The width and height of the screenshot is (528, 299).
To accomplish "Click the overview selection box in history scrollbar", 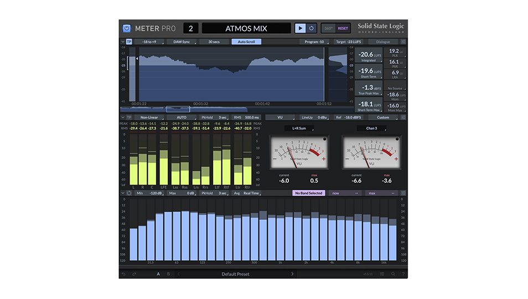I will coord(178,109).
